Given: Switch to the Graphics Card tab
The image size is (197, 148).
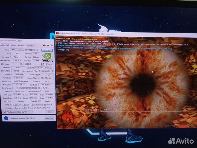Looking at the screenshot, I should pyautogui.click(x=5, y=45).
